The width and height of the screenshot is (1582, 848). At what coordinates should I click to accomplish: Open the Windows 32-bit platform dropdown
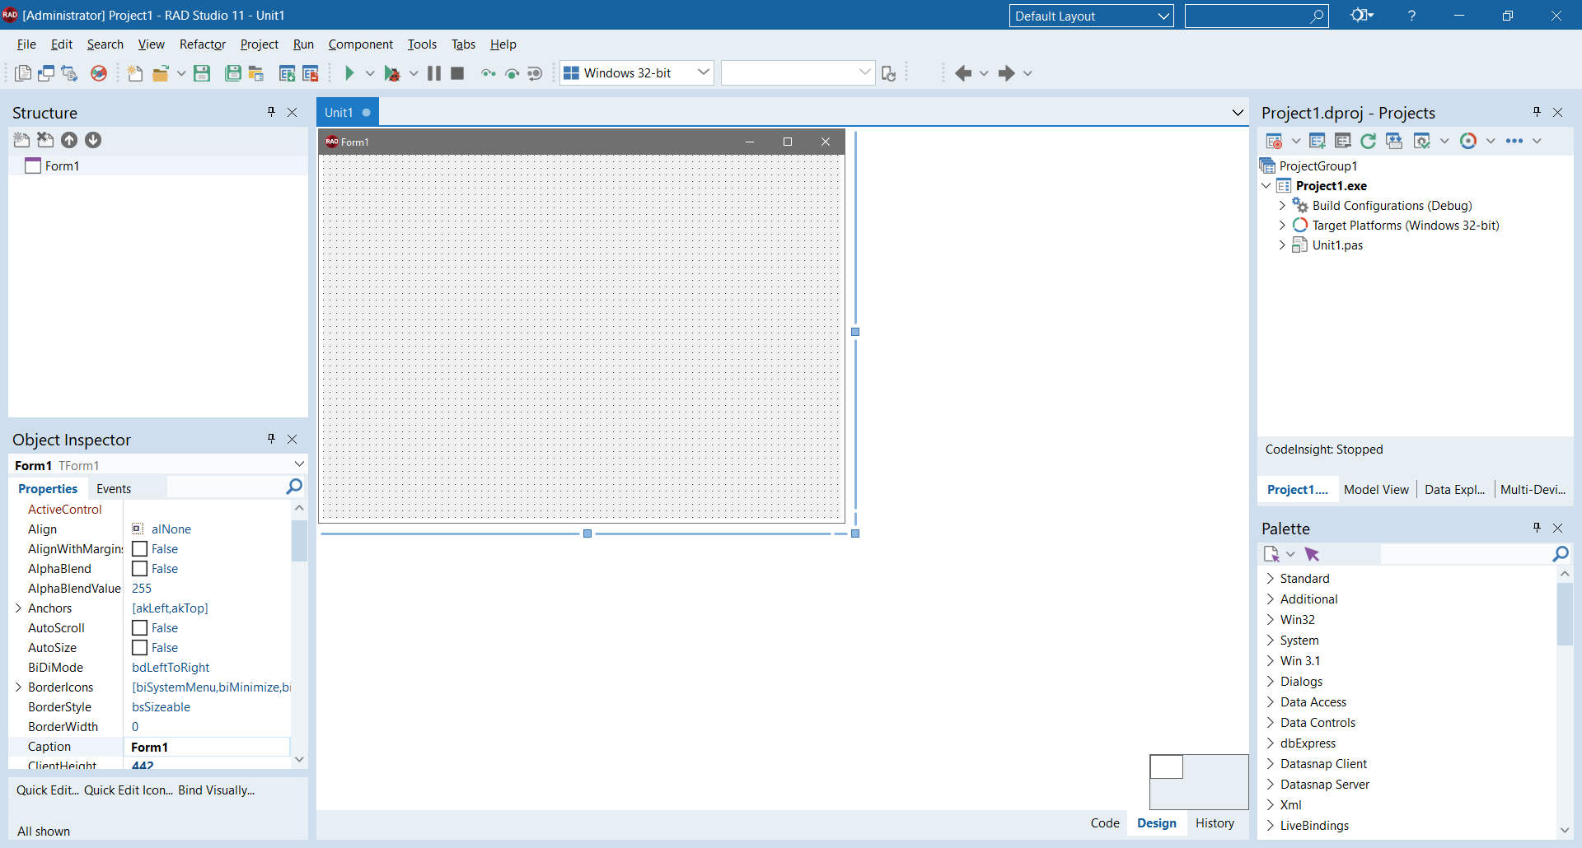pyautogui.click(x=636, y=72)
